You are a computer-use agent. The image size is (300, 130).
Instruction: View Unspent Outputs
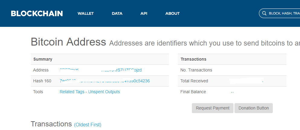(x=104, y=92)
